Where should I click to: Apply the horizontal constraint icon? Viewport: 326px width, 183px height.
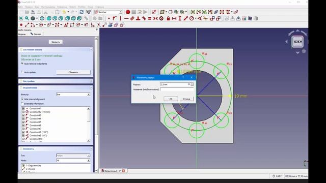pos(126,18)
